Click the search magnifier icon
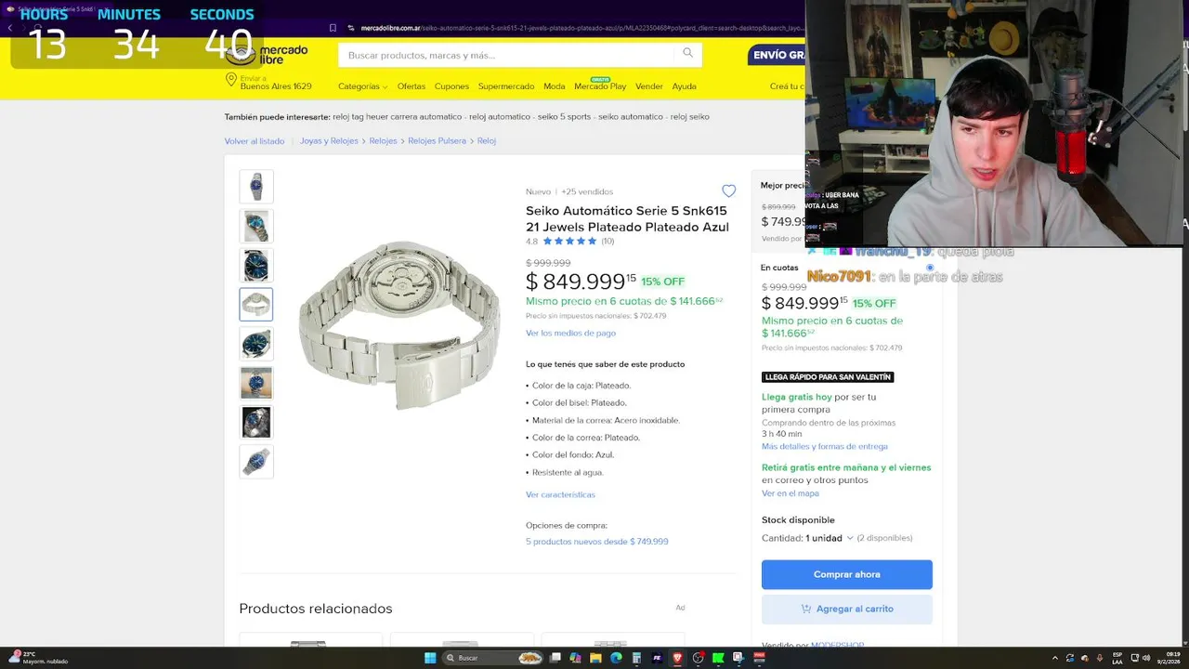The image size is (1189, 669). click(687, 53)
